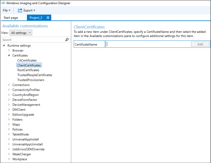Switch to the Start page tab
The image size is (211, 163).
11,18
